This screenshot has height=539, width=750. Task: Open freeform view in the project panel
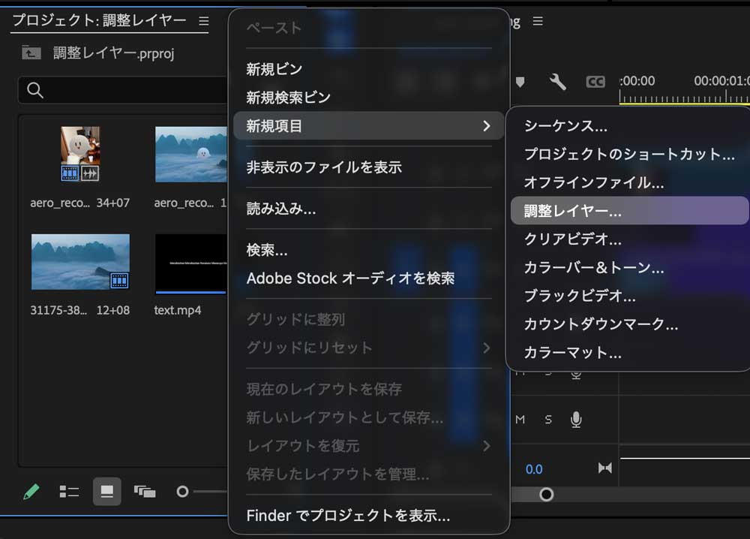click(x=145, y=492)
